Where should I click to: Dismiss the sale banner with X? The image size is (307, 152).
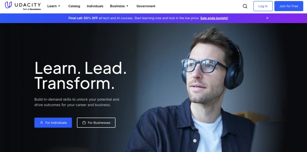tap(267, 18)
